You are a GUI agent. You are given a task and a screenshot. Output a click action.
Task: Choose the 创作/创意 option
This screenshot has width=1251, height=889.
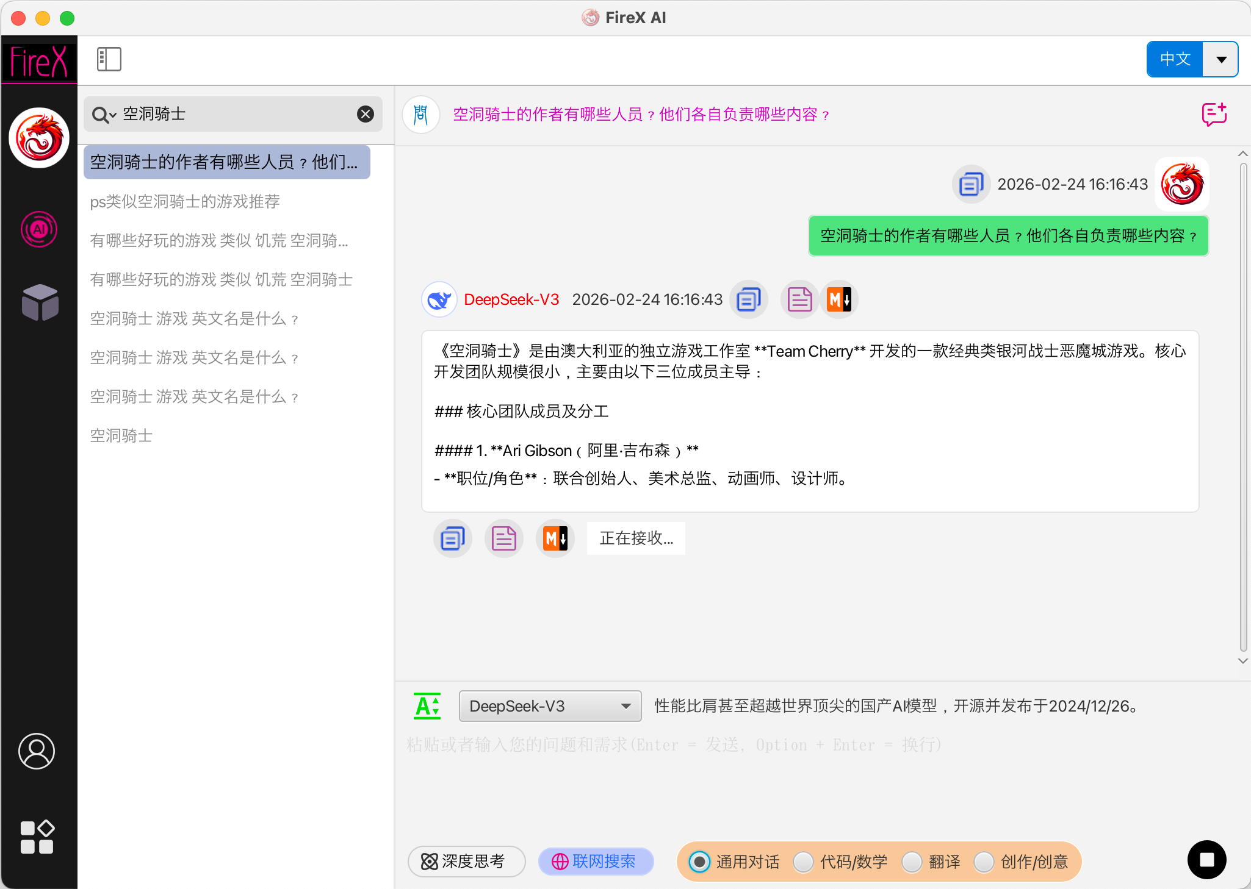point(983,862)
